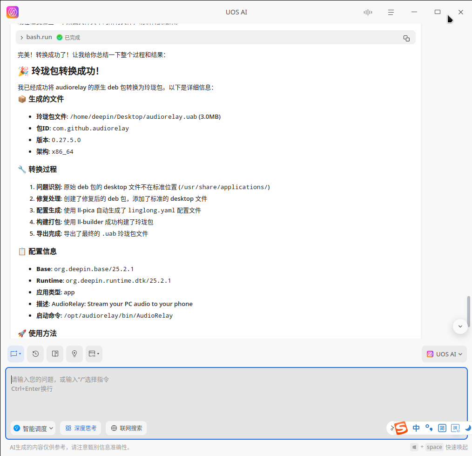Viewport: 472px width, 456px height.
Task: Toggle the 联网搜索 web search option
Action: [126, 429]
